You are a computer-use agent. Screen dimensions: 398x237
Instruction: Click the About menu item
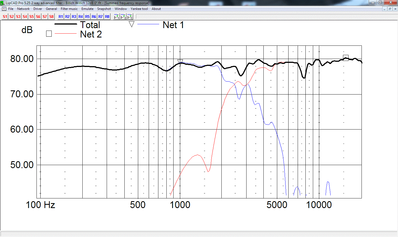pyautogui.click(x=156, y=9)
